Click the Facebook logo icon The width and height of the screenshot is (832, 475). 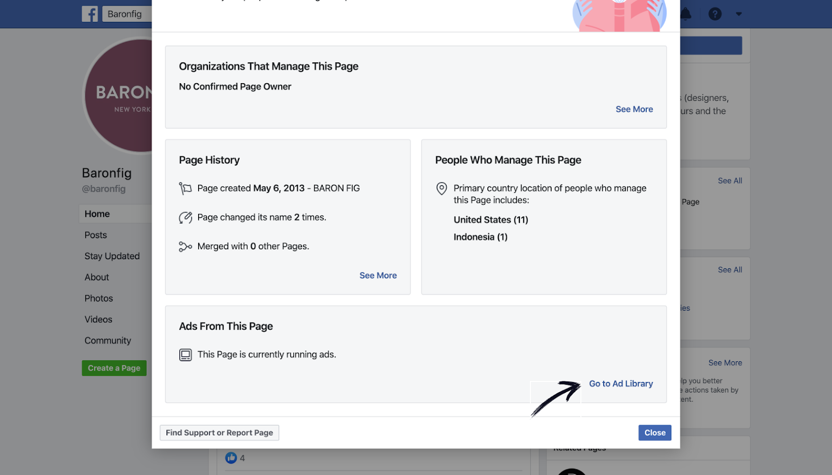click(x=90, y=14)
